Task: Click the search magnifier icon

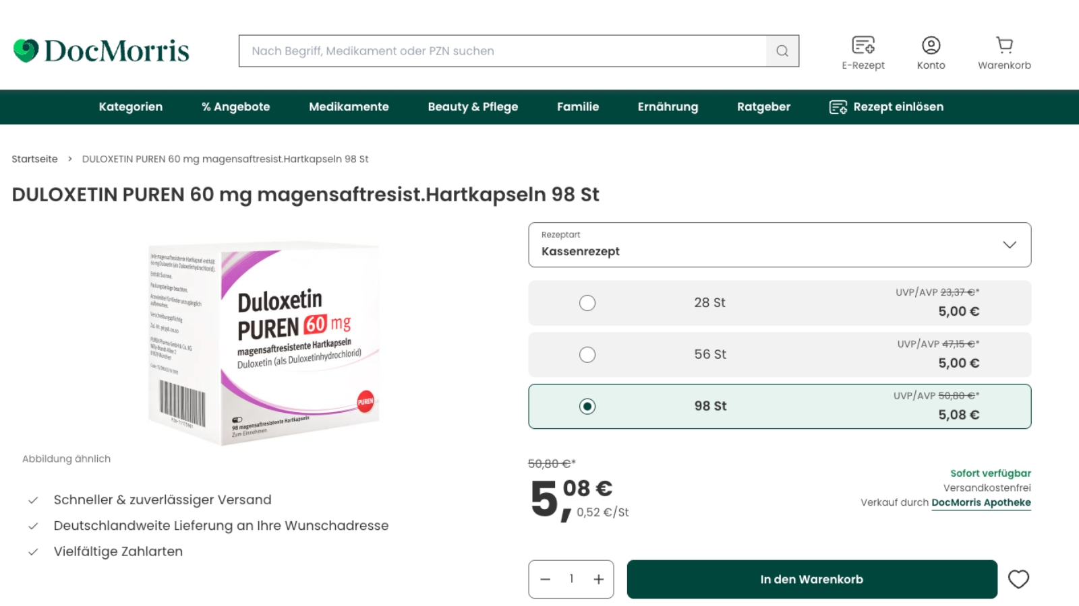Action: point(782,51)
